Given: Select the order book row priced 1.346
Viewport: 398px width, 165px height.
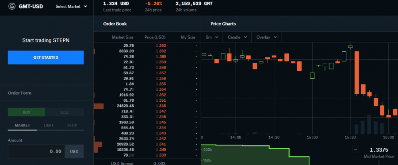Looking at the screenshot, I should (x=147, y=117).
